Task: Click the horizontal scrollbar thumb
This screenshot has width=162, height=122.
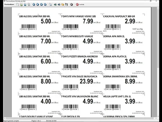Action: coord(80,118)
